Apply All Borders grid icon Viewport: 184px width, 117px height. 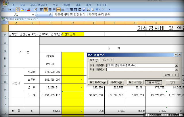click(x=71, y=10)
